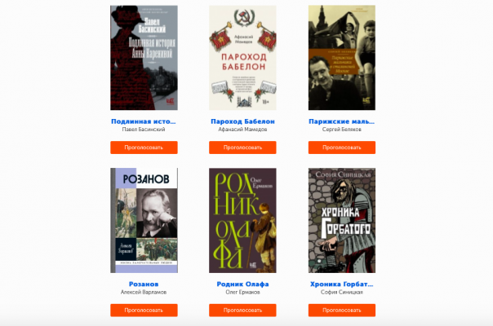Open the Парижские мальчики book cover image
Screen dimensions: 493x326
pos(342,58)
